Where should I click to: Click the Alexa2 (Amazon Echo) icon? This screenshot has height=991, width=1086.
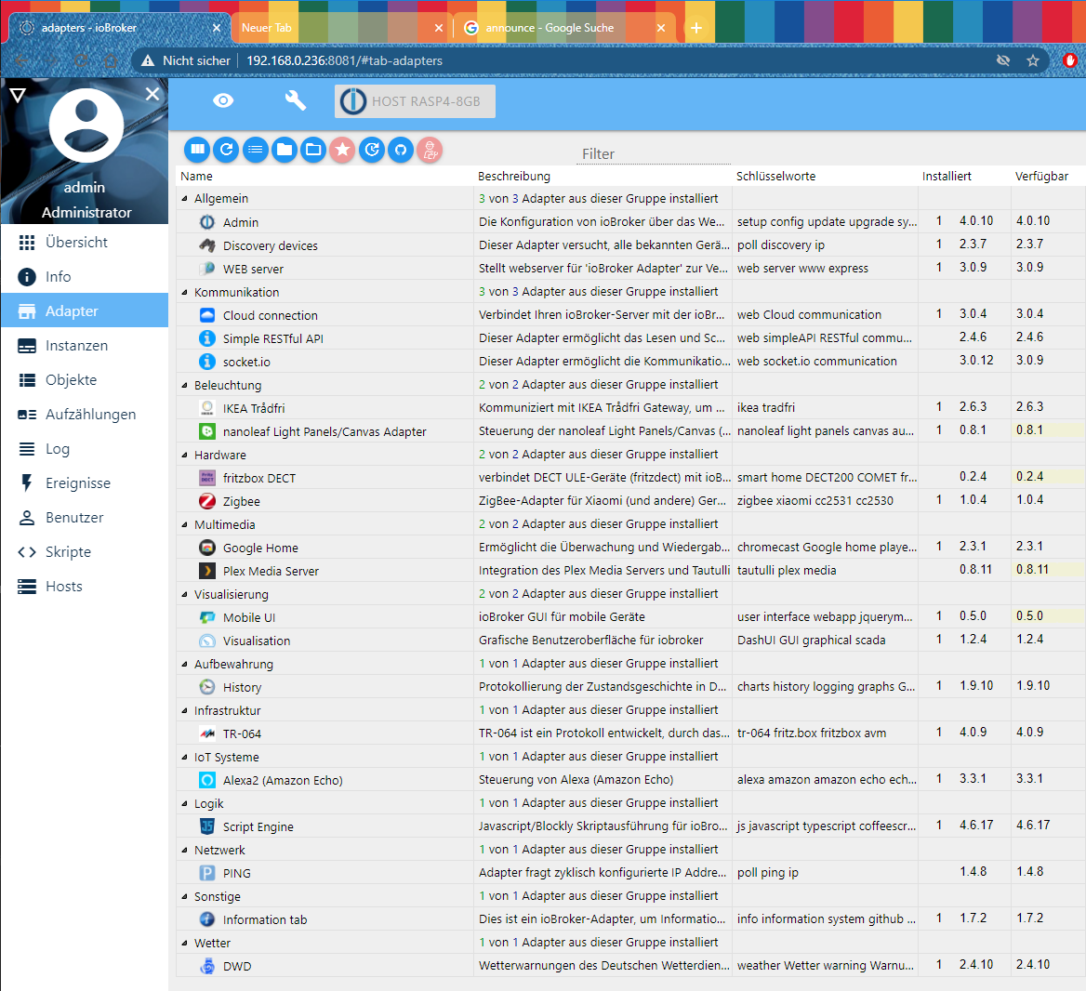[207, 781]
